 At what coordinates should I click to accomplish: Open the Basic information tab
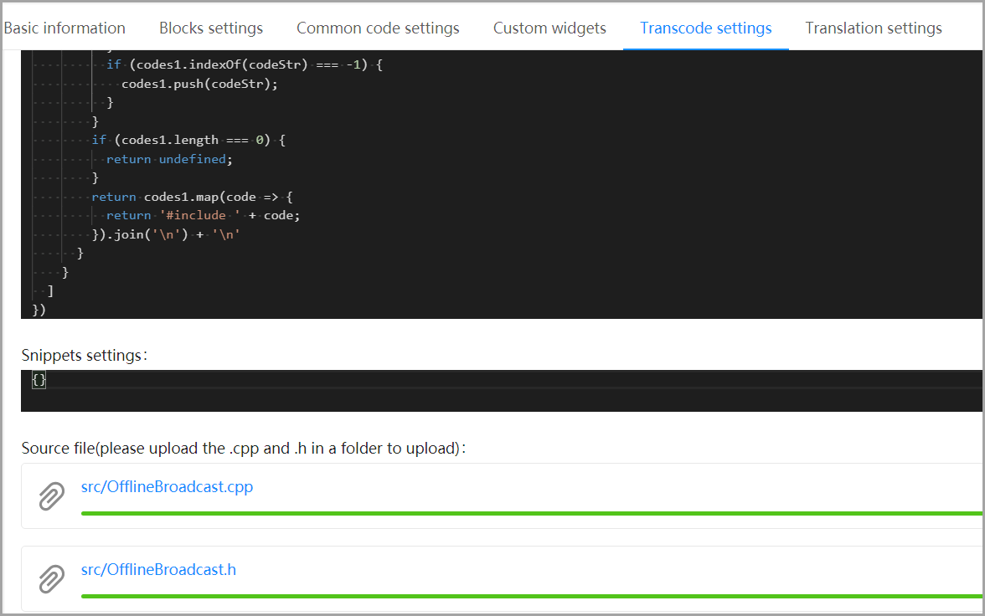[x=64, y=28]
